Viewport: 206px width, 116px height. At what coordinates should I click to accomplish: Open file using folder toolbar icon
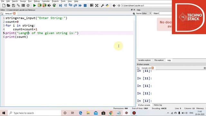[9, 5]
